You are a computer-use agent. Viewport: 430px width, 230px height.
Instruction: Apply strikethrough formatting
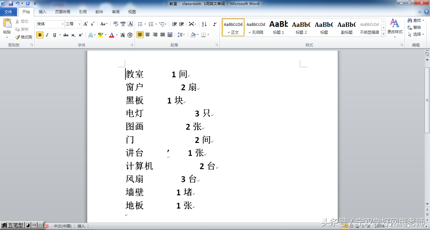click(x=66, y=35)
